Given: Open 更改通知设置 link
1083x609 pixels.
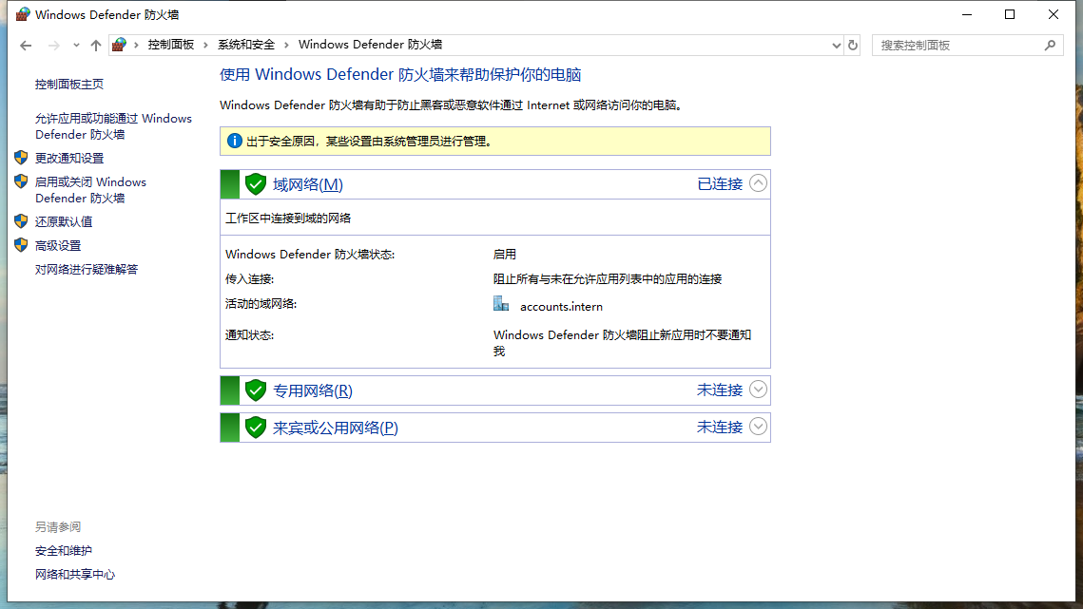Looking at the screenshot, I should click(69, 158).
